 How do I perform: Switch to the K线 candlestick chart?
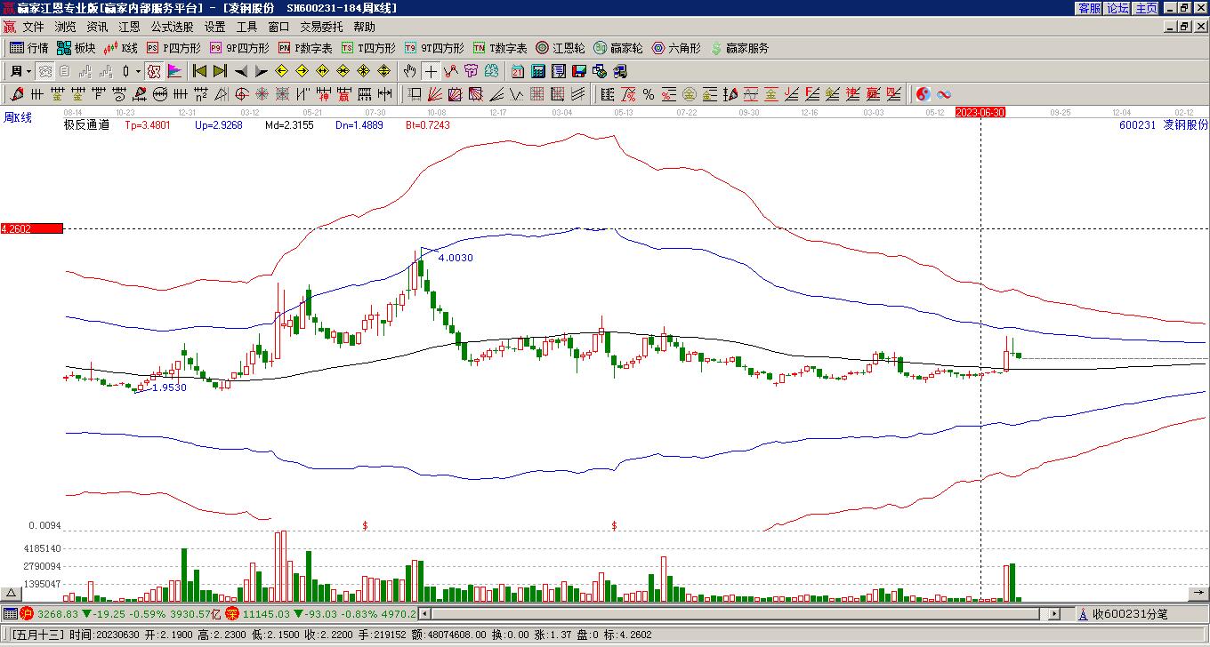coord(121,48)
